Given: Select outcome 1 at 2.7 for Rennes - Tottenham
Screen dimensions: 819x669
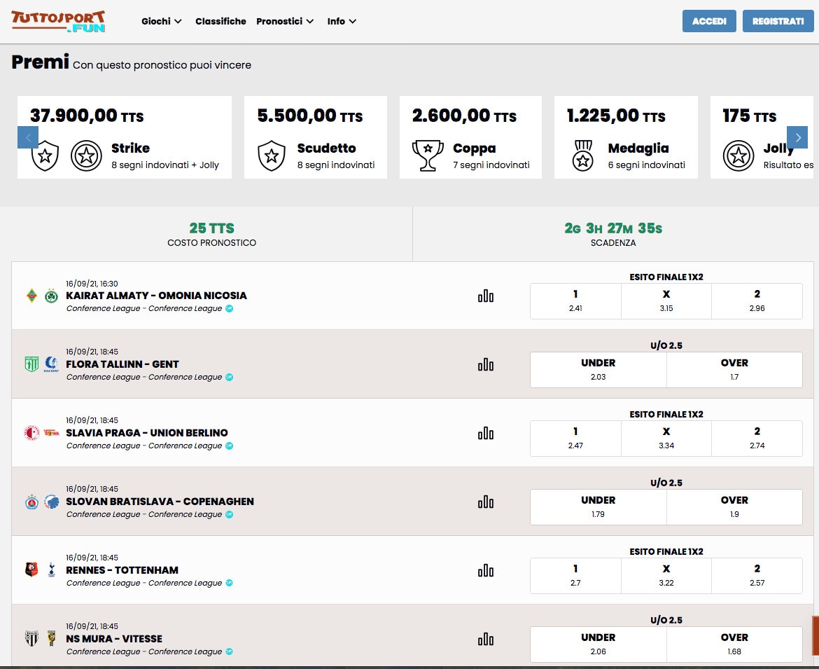Looking at the screenshot, I should pyautogui.click(x=575, y=575).
